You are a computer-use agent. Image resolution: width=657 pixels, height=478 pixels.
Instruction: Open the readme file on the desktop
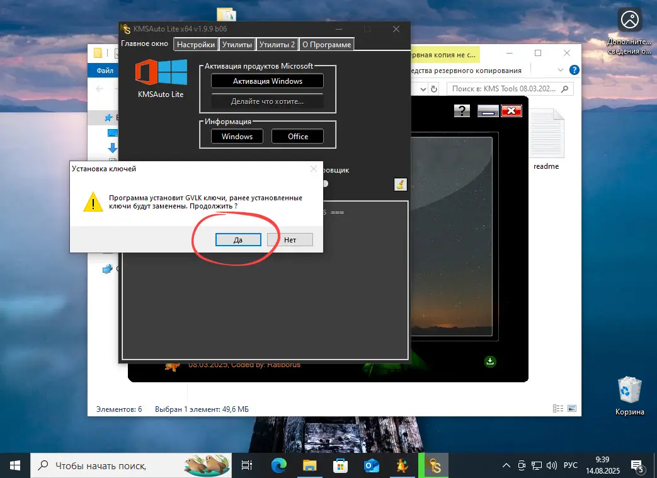[x=546, y=140]
